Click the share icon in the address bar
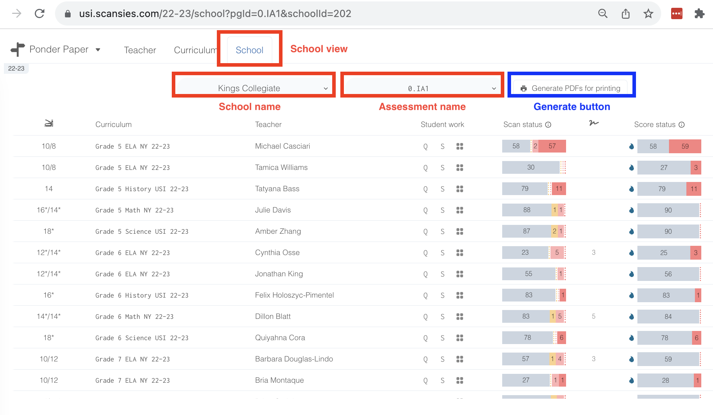Image resolution: width=713 pixels, height=415 pixels. pos(626,13)
